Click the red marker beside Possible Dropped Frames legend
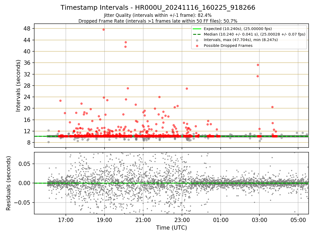316x237 pixels. tap(197, 46)
